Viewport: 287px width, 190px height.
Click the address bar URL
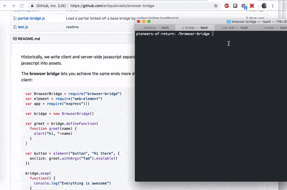112,6
